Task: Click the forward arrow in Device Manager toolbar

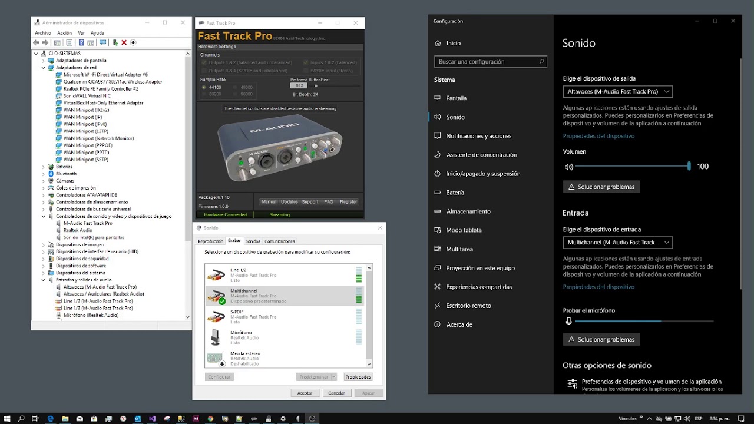Action: coord(45,42)
